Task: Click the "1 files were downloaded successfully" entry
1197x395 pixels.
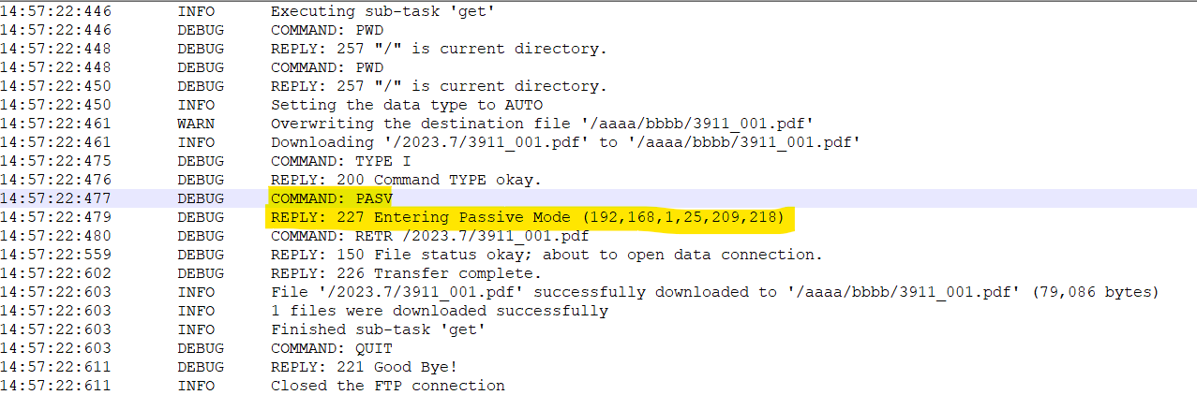Action: 439,311
